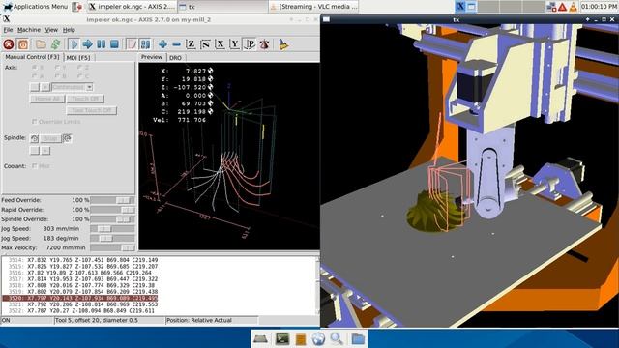This screenshot has height=348, width=619.
Task: Click 'Position: Relative Actual' status bar field
Action: click(x=212, y=320)
